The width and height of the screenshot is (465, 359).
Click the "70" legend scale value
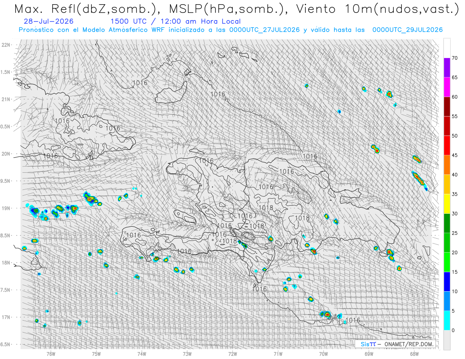tap(455, 58)
